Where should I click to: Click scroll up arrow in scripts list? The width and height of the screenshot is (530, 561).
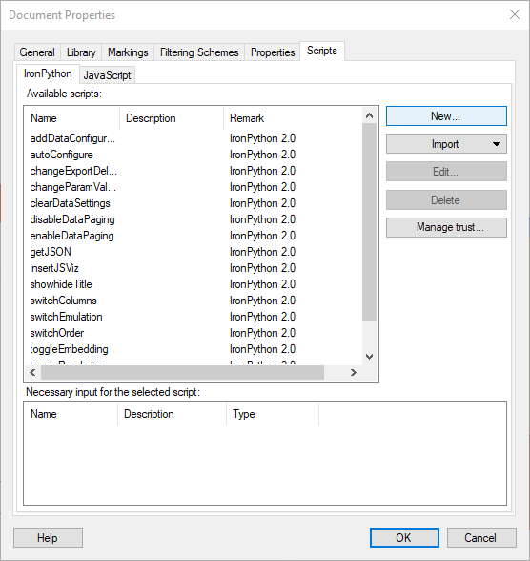click(x=369, y=115)
